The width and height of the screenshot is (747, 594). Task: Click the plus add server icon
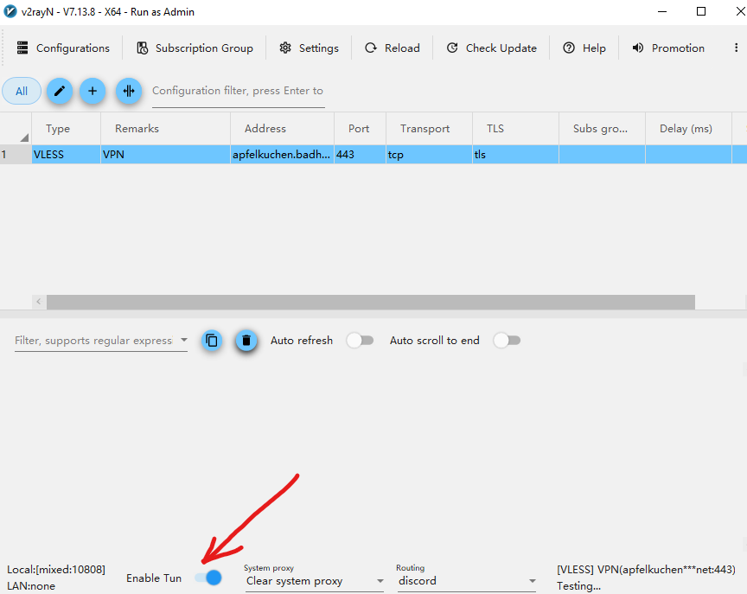(93, 91)
